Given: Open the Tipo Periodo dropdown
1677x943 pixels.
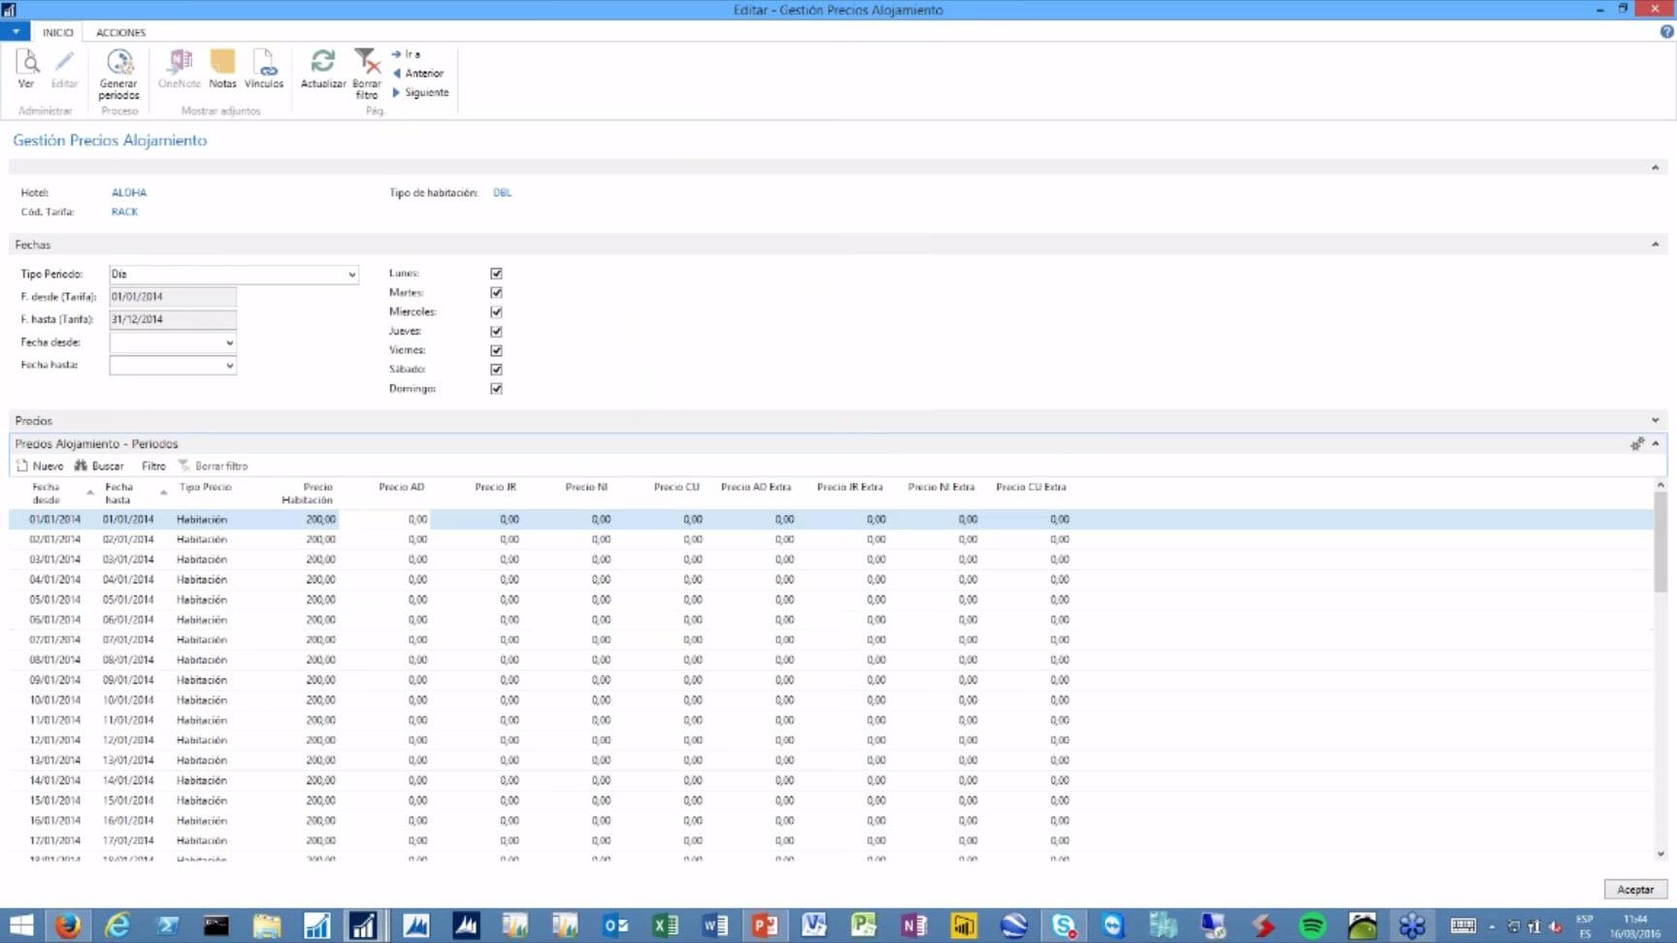Looking at the screenshot, I should pos(351,275).
